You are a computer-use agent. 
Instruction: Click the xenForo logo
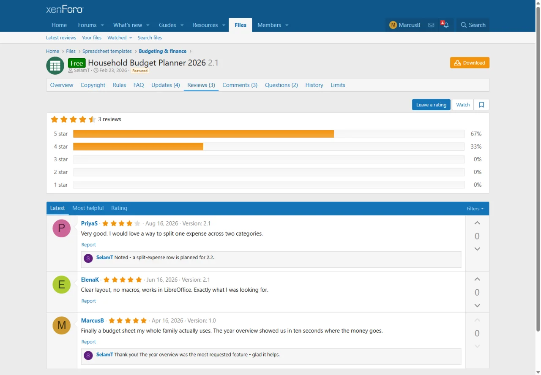click(65, 9)
